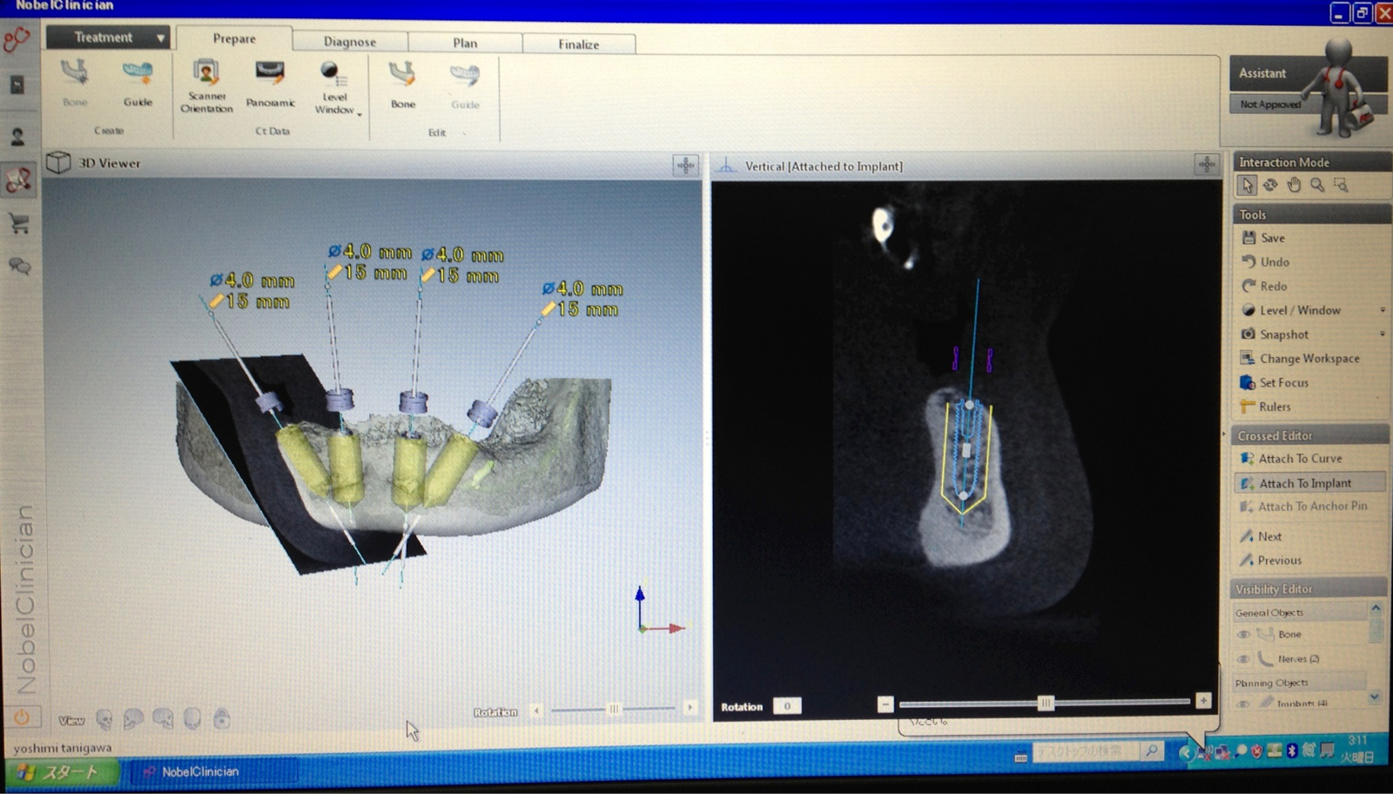1393x794 pixels.
Task: Click the third skull view icon
Action: tap(163, 719)
